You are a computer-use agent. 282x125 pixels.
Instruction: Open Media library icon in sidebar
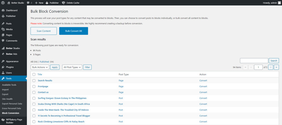coord(3,29)
